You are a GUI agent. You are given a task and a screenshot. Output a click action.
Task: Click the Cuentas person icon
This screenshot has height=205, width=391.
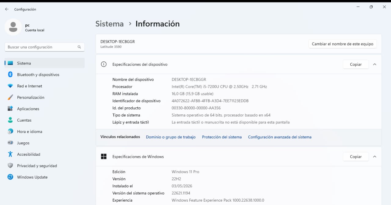[10, 120]
